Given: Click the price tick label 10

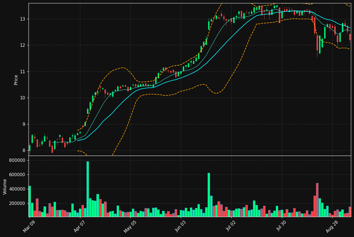Looking at the screenshot, I should click(23, 98).
